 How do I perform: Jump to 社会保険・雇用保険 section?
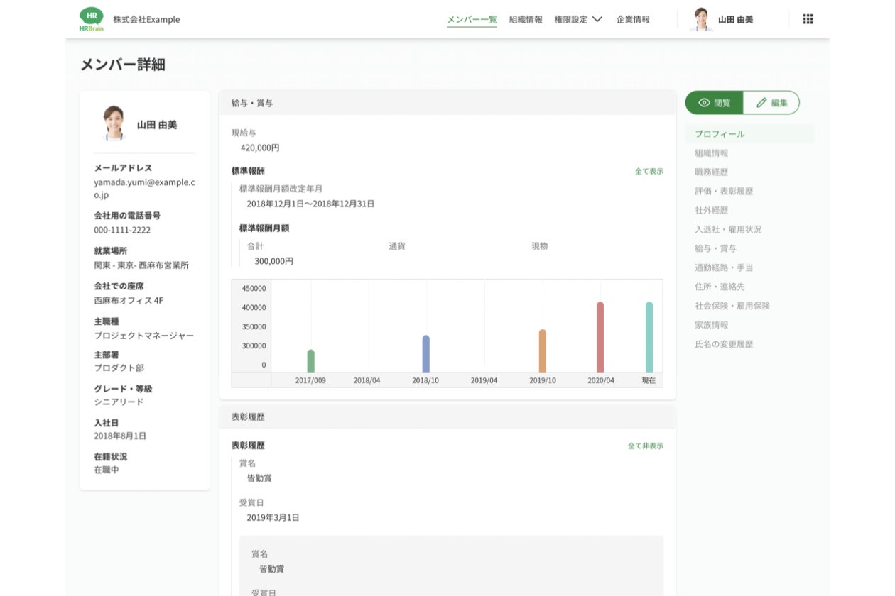(x=732, y=307)
